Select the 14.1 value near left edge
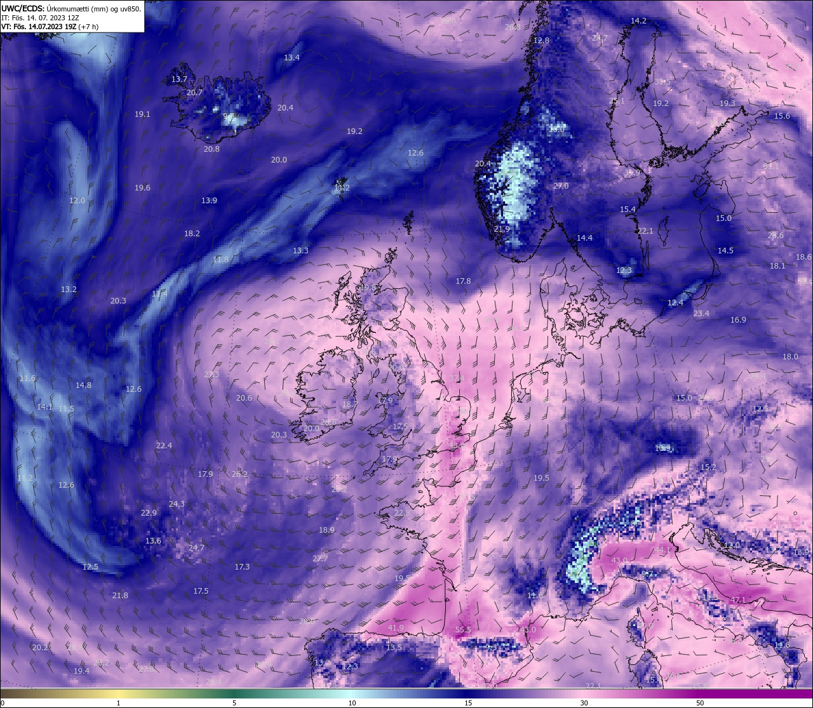 coord(44,407)
